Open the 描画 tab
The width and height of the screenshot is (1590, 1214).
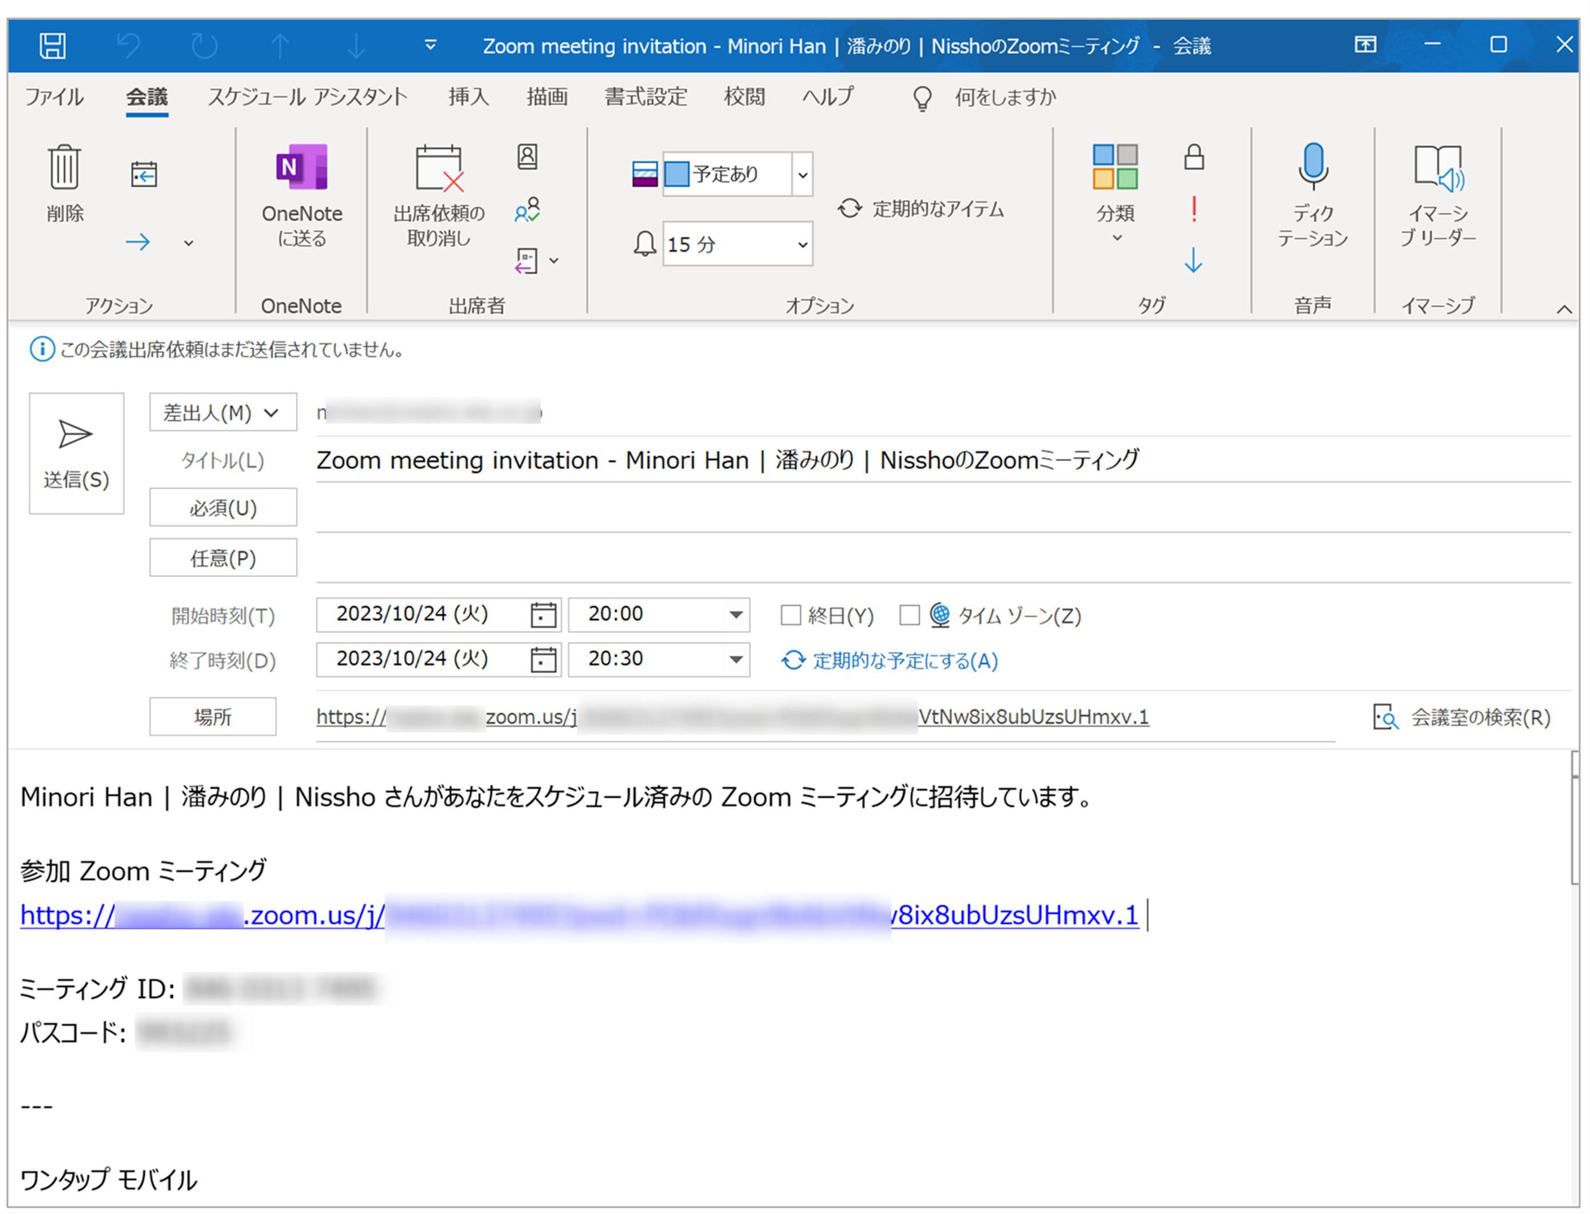pyautogui.click(x=547, y=97)
